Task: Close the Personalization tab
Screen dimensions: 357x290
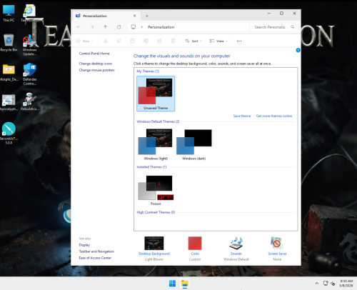Action: (134, 16)
